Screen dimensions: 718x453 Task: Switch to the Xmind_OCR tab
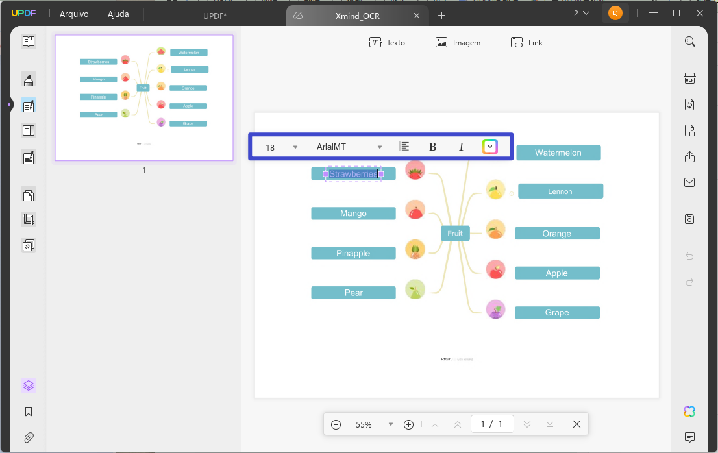(357, 15)
